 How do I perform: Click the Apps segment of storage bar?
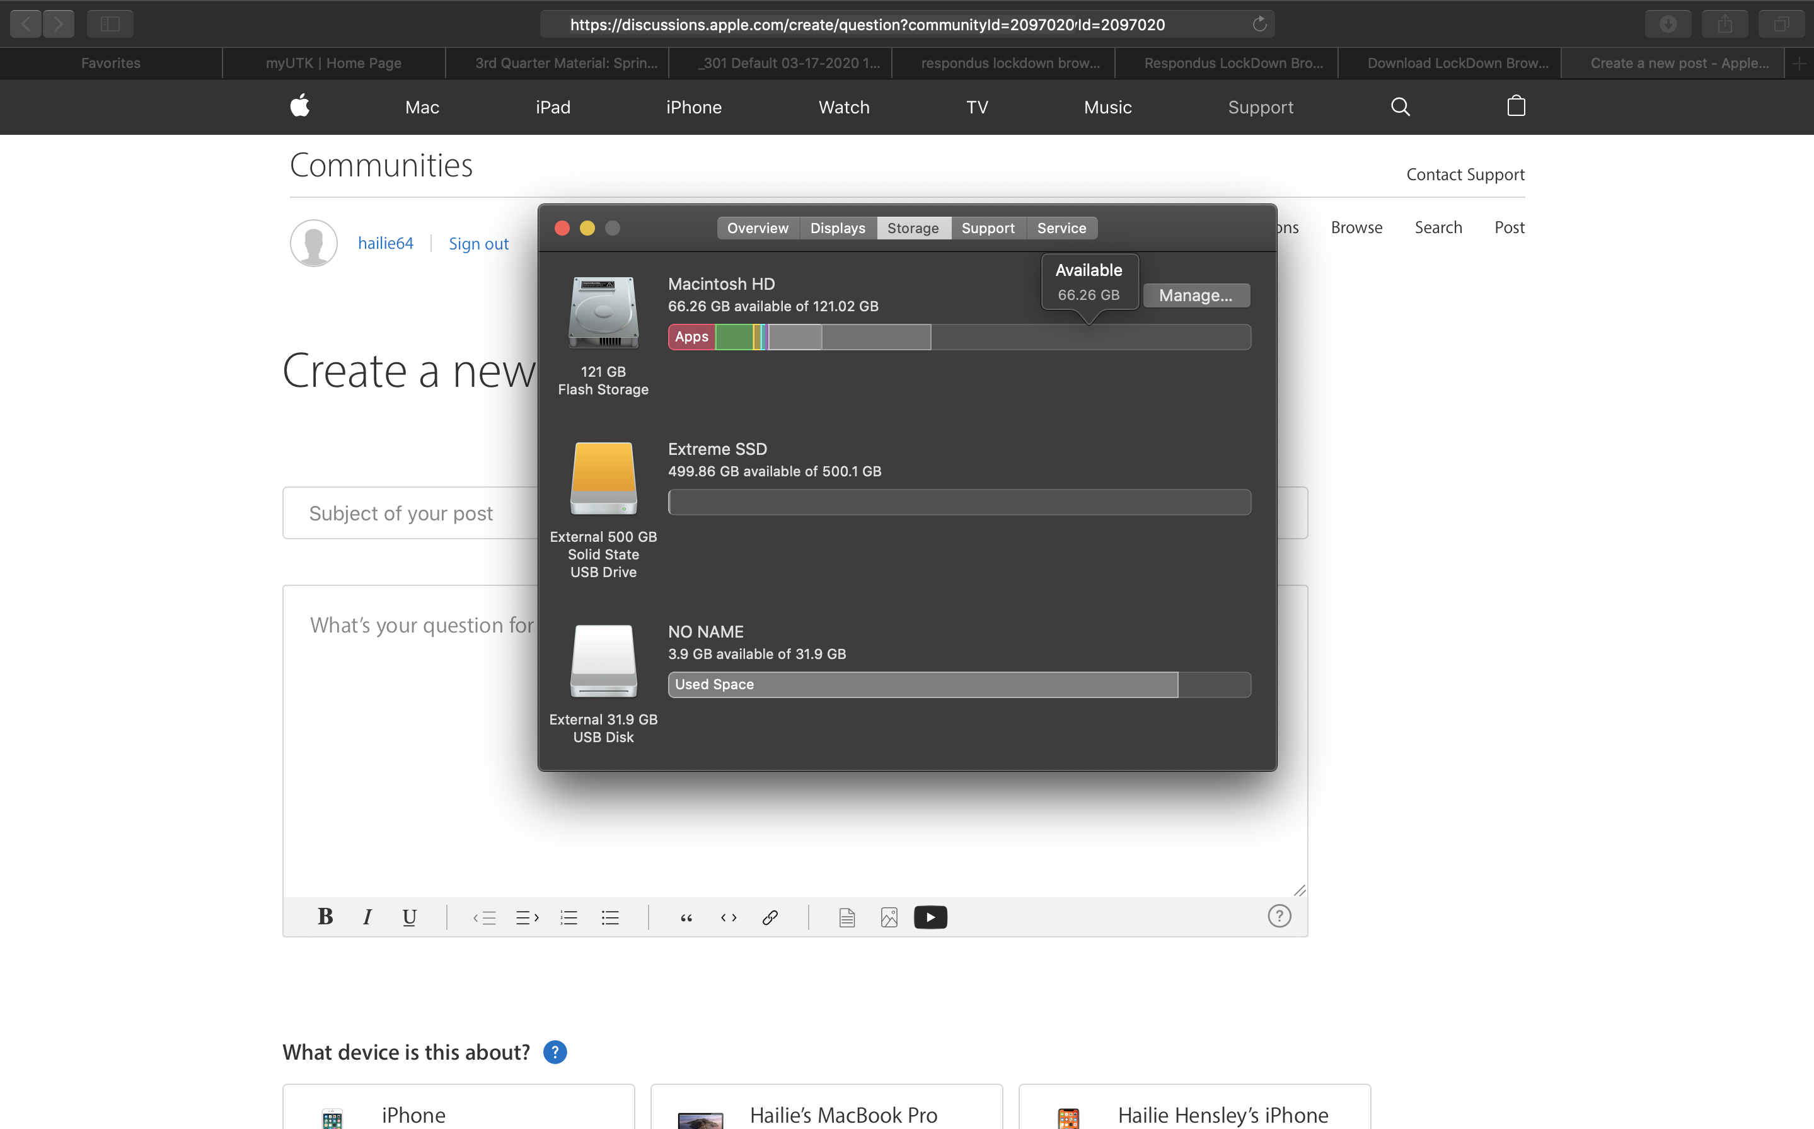(x=691, y=337)
